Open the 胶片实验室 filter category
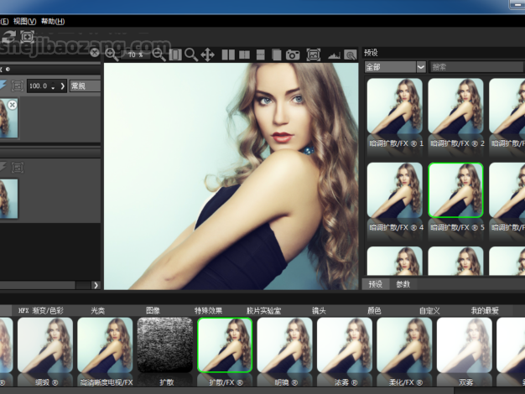Viewport: 525px width, 394px height. pos(263,310)
